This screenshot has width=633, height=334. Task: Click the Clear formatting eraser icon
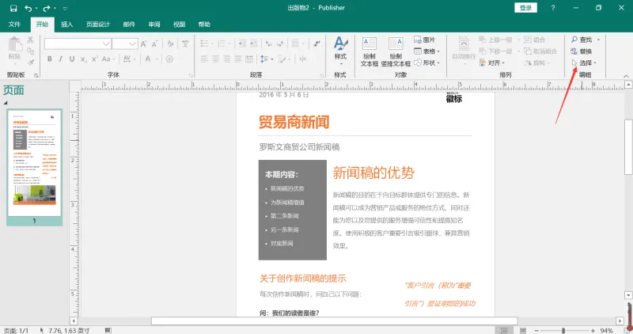[x=171, y=44]
